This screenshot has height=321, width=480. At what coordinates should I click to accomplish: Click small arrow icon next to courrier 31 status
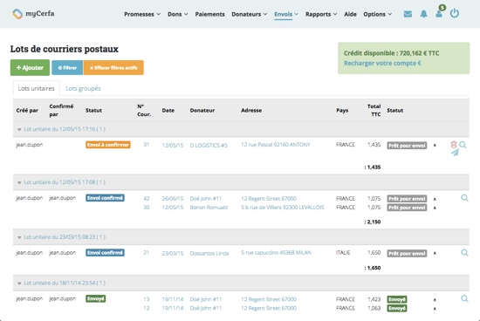(x=435, y=146)
